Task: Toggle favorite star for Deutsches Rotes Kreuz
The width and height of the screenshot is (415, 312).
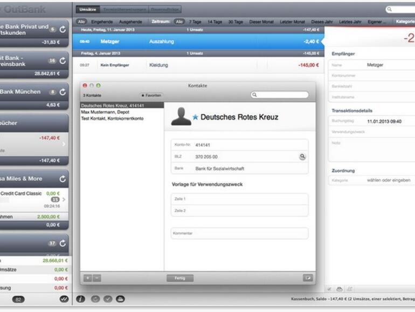Action: [x=195, y=117]
